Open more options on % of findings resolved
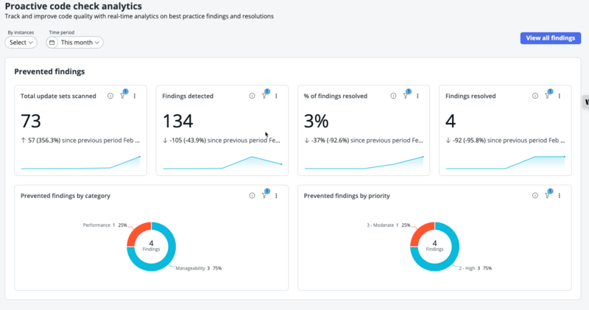This screenshot has height=310, width=589. tap(417, 96)
